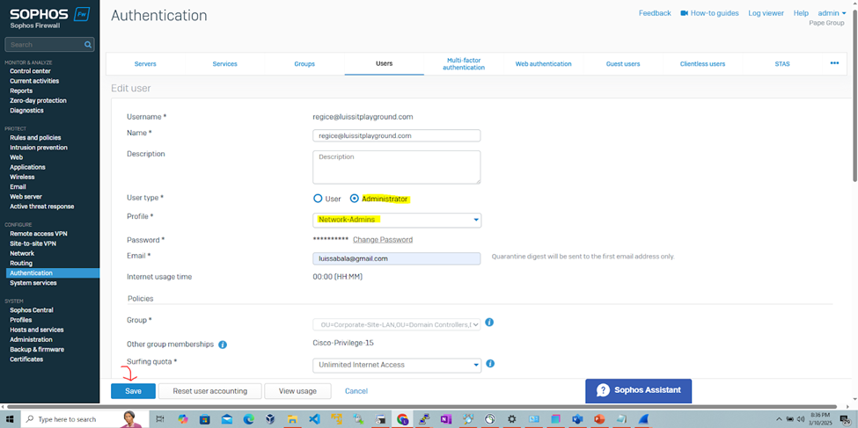Open the Log viewer link
Image resolution: width=858 pixels, height=428 pixels.
766,13
